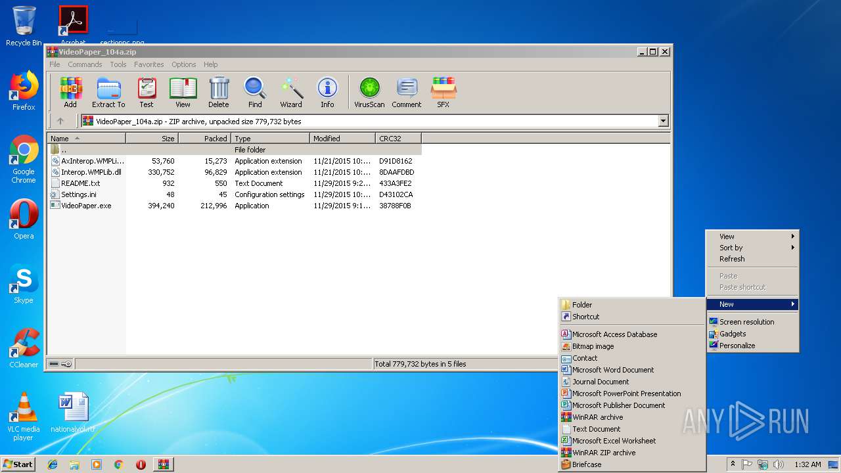Open Screen resolution from context menu
This screenshot has height=473, width=841.
coord(752,322)
